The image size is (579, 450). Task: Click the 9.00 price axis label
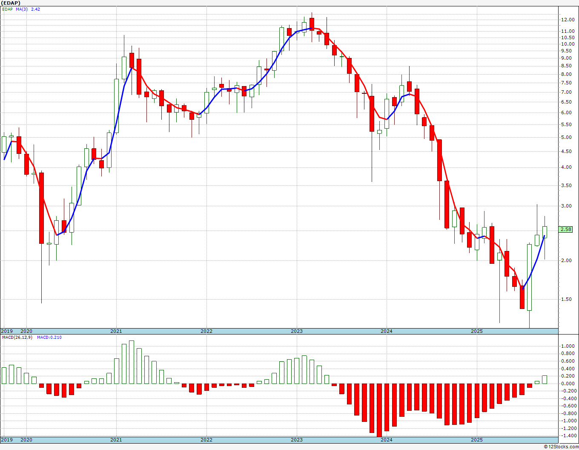point(567,58)
